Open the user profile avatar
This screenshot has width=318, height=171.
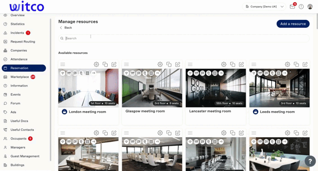point(310,7)
